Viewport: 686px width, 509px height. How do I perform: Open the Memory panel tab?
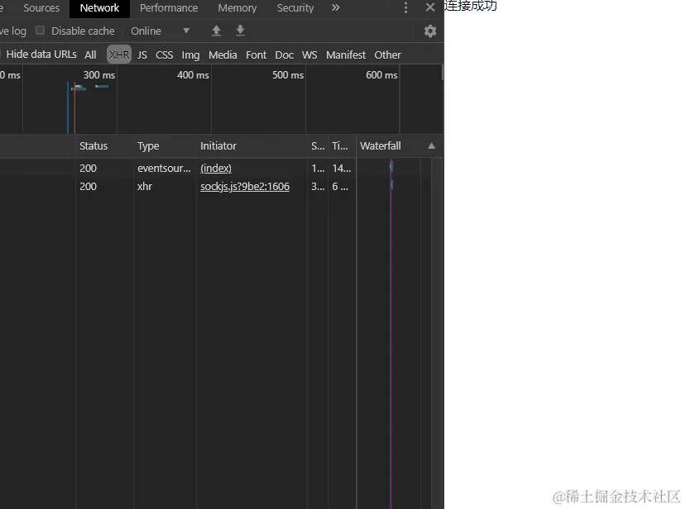237,8
